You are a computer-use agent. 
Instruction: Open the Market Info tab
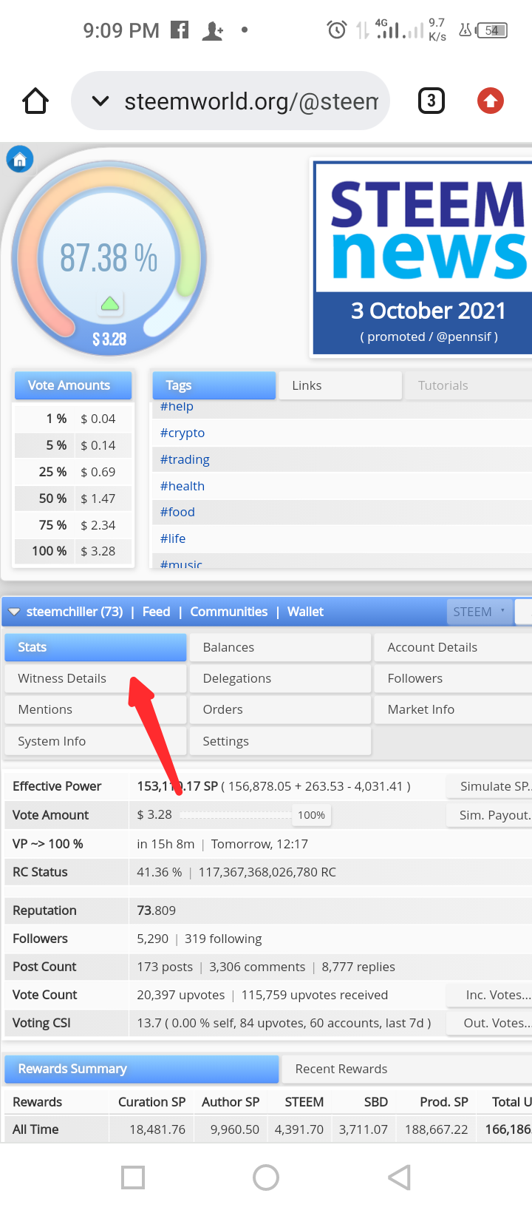tap(454, 709)
